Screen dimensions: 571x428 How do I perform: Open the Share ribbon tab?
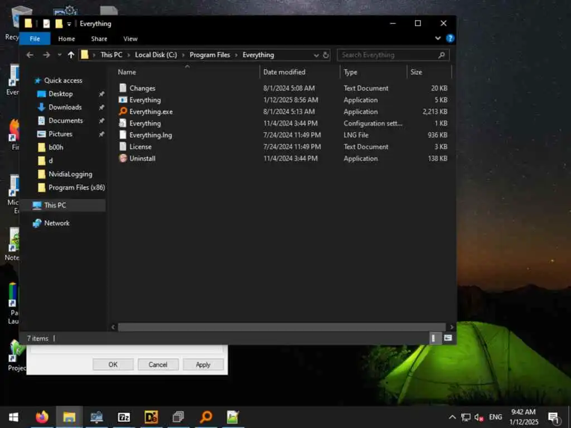pos(99,38)
